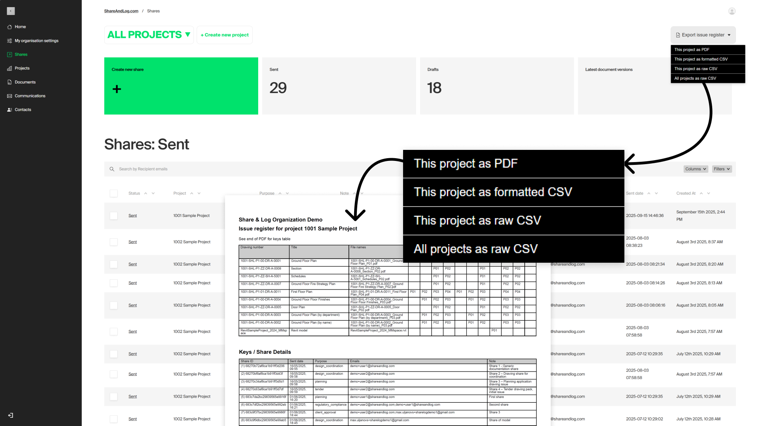Expand the Filters dropdown
758x426 pixels.
click(x=722, y=169)
